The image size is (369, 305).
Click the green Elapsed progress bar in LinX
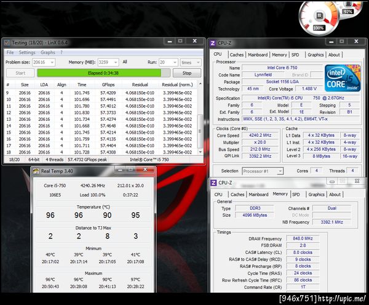[x=103, y=73]
